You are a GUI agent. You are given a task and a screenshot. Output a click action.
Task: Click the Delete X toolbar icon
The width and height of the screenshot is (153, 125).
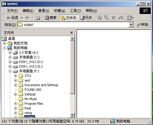tap(113, 18)
